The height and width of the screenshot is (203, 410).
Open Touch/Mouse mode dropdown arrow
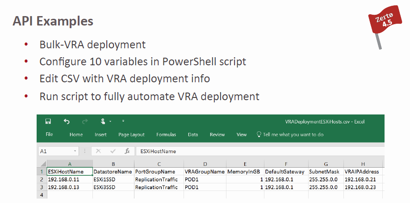(110, 121)
